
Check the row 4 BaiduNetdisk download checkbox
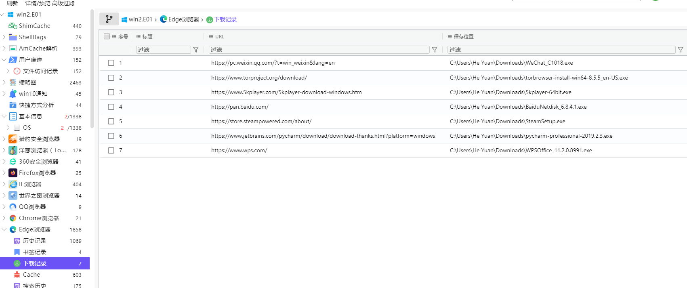click(x=111, y=107)
